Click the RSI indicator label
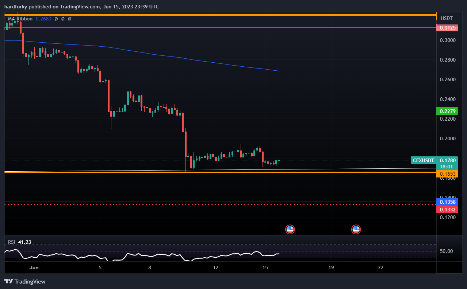Viewport: 467px width, 289px height. pos(11,242)
